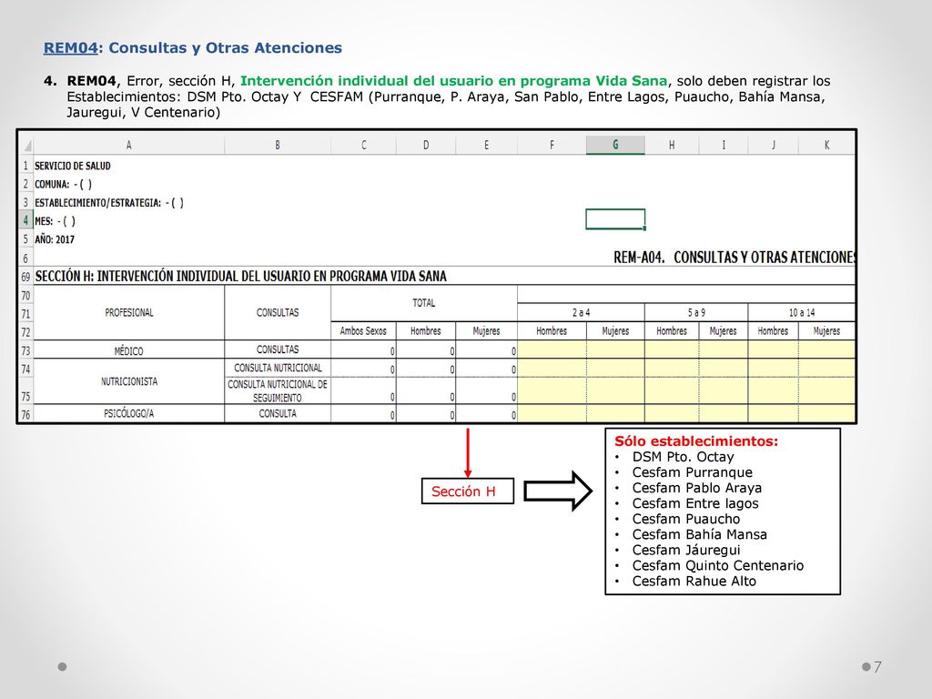Select column B header
This screenshot has height=699, width=932.
[277, 145]
